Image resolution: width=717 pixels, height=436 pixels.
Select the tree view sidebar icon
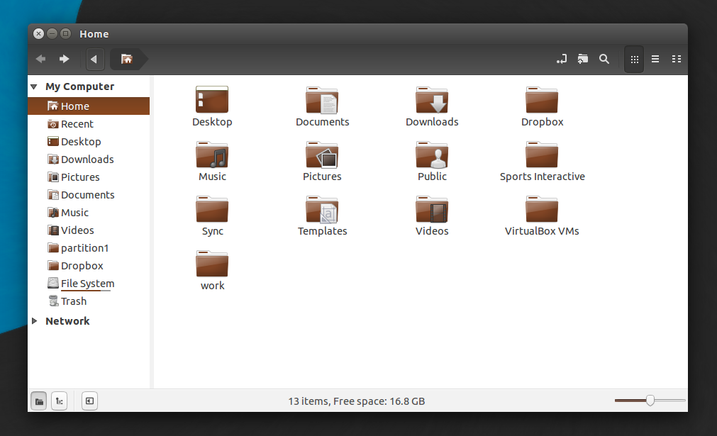pyautogui.click(x=60, y=401)
